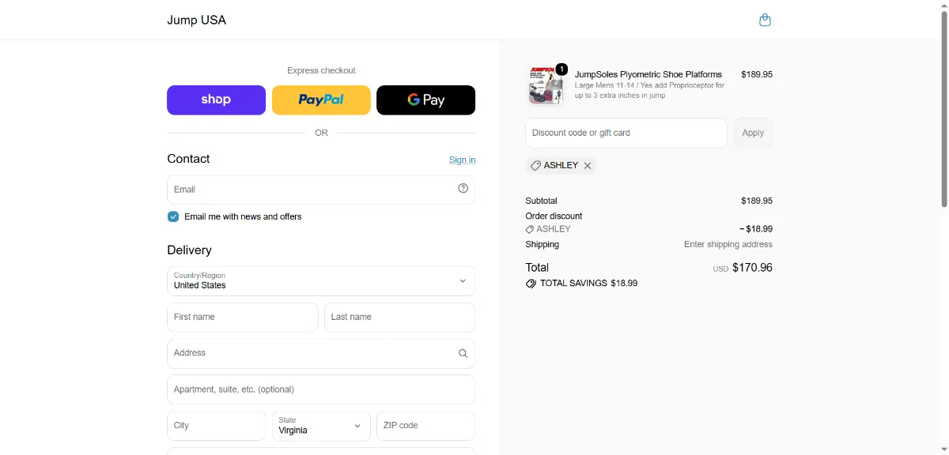This screenshot has height=455, width=949.
Task: Click the page vertical scrollbar
Action: point(943,111)
